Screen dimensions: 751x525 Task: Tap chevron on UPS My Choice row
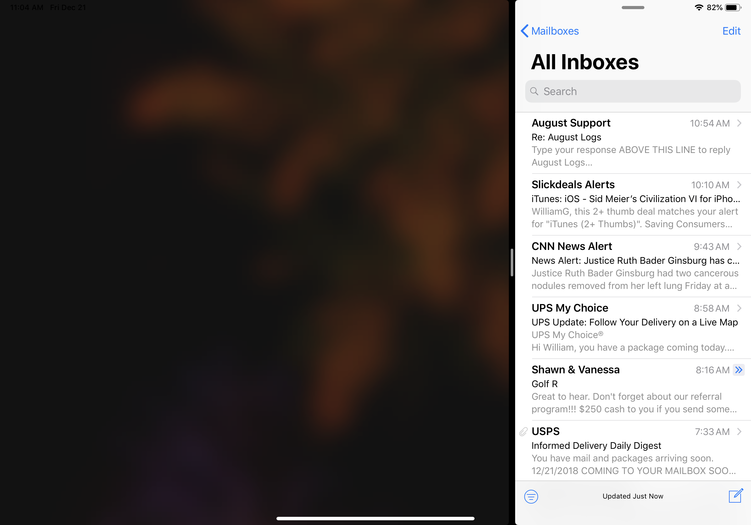point(739,308)
